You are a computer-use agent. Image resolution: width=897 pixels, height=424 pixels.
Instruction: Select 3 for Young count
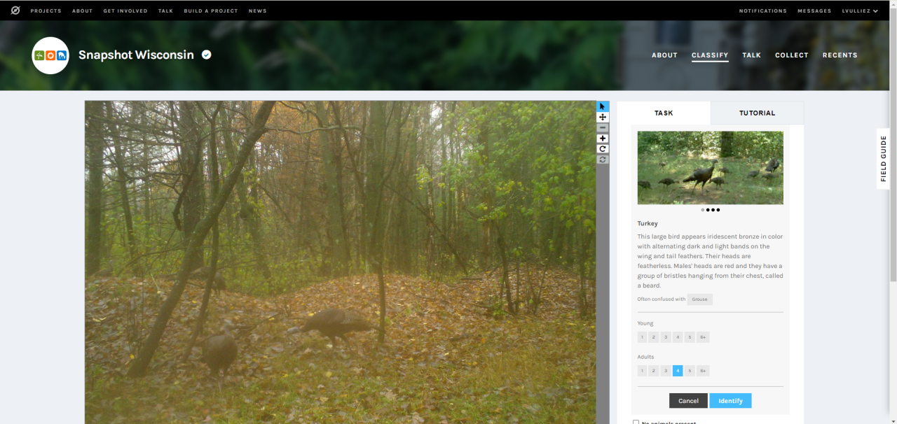click(x=666, y=337)
